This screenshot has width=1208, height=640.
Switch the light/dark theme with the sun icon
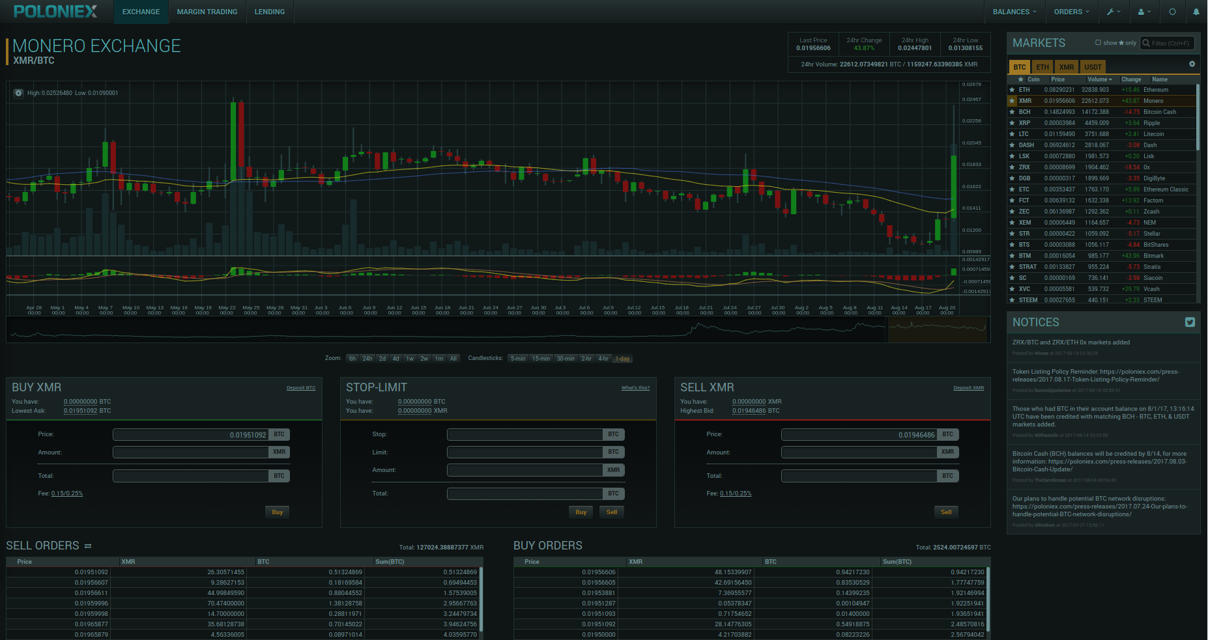(1172, 12)
